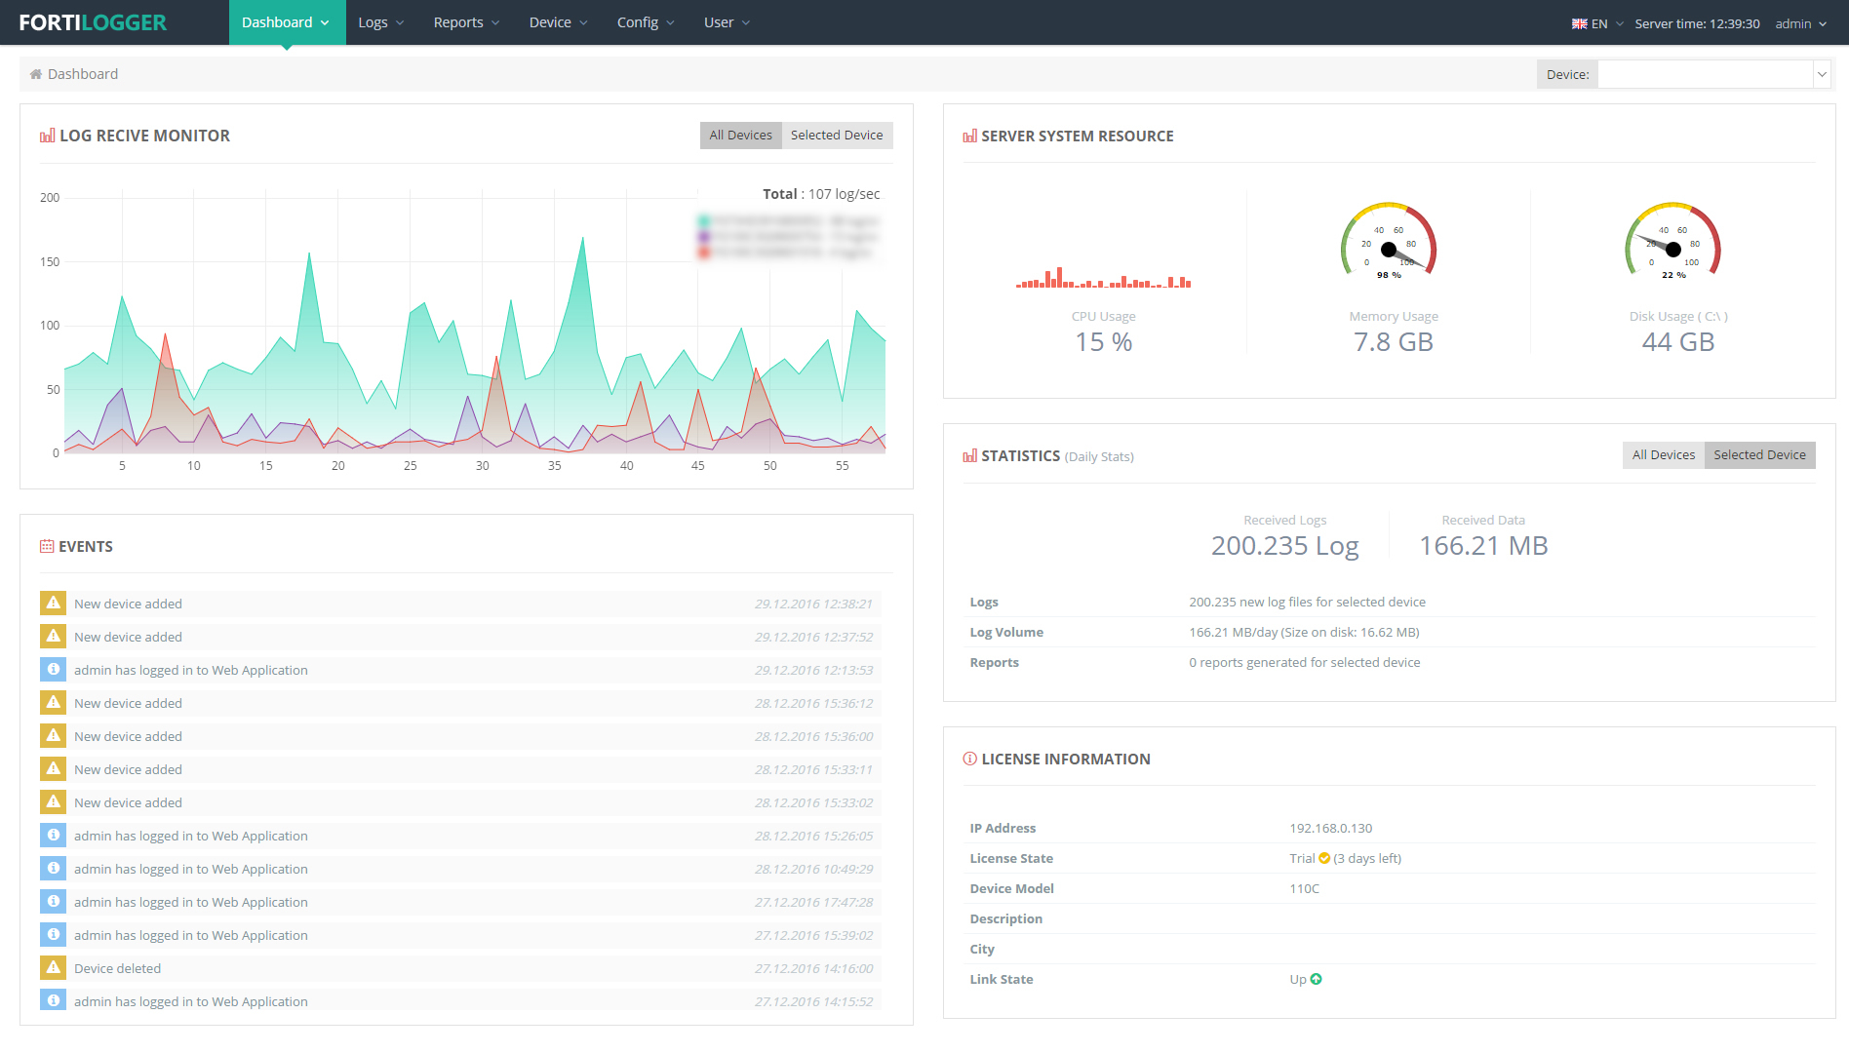The height and width of the screenshot is (1053, 1849).
Task: Open the Dashboard dropdown menu
Action: (x=287, y=22)
